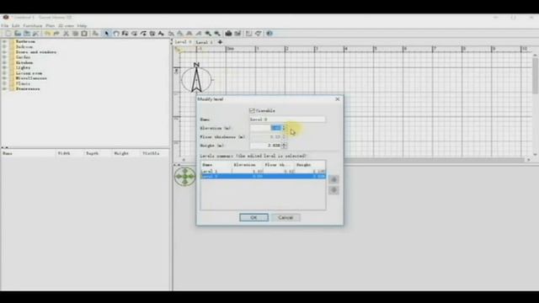Activate the Pan hand tool
This screenshot has height=303, width=539.
pos(116,34)
